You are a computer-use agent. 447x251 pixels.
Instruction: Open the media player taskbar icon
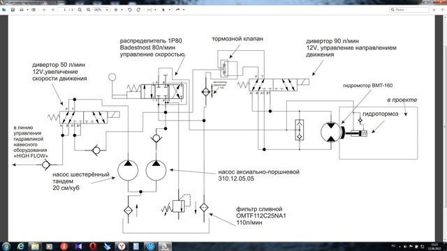tap(50, 246)
